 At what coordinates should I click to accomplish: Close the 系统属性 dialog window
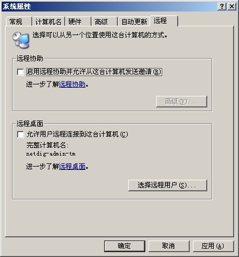232,7
